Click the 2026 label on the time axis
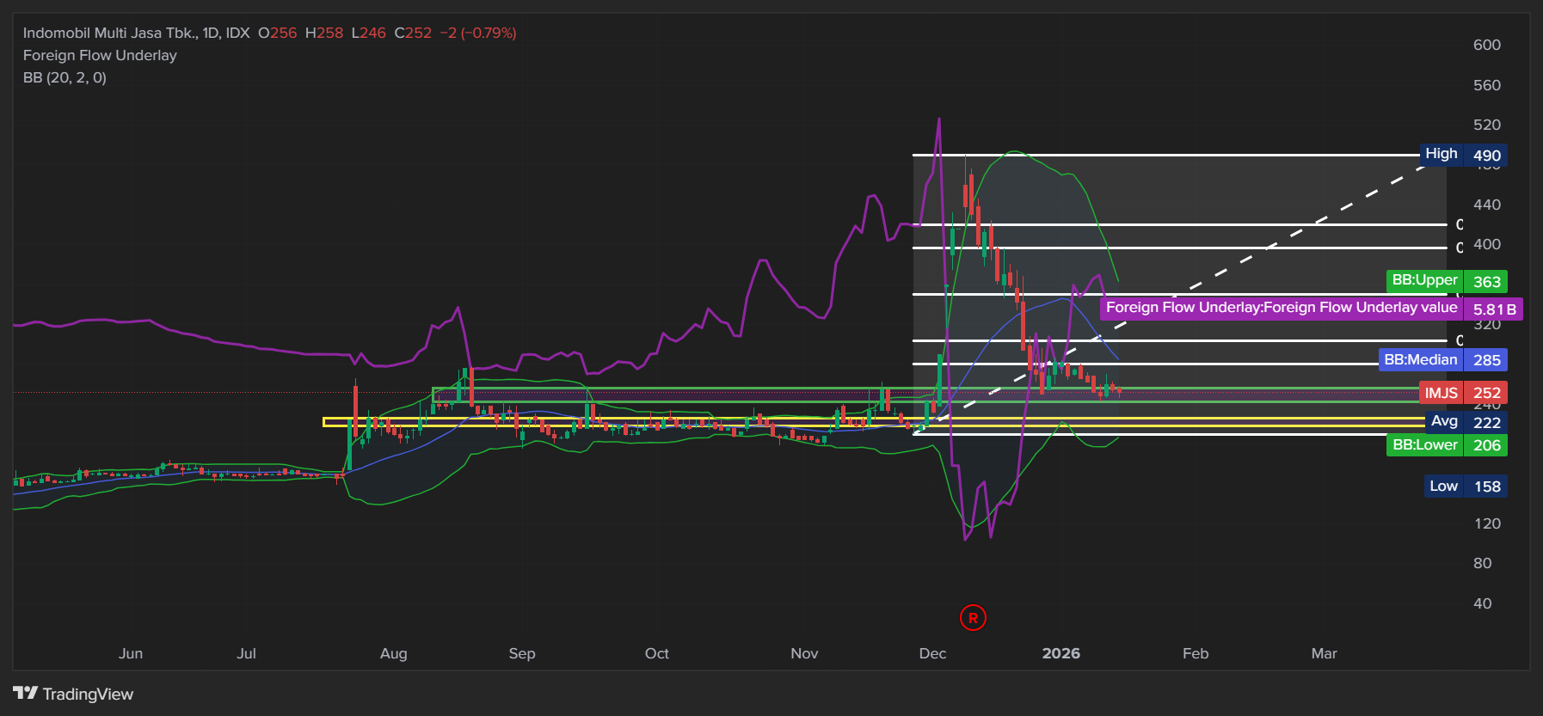Viewport: 1543px width, 716px height. (x=1061, y=653)
